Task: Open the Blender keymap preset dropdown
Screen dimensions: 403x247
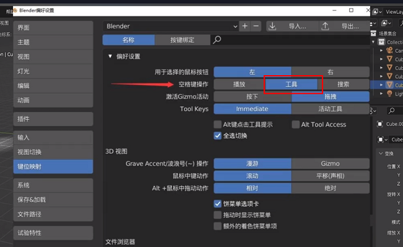Action: tap(170, 26)
